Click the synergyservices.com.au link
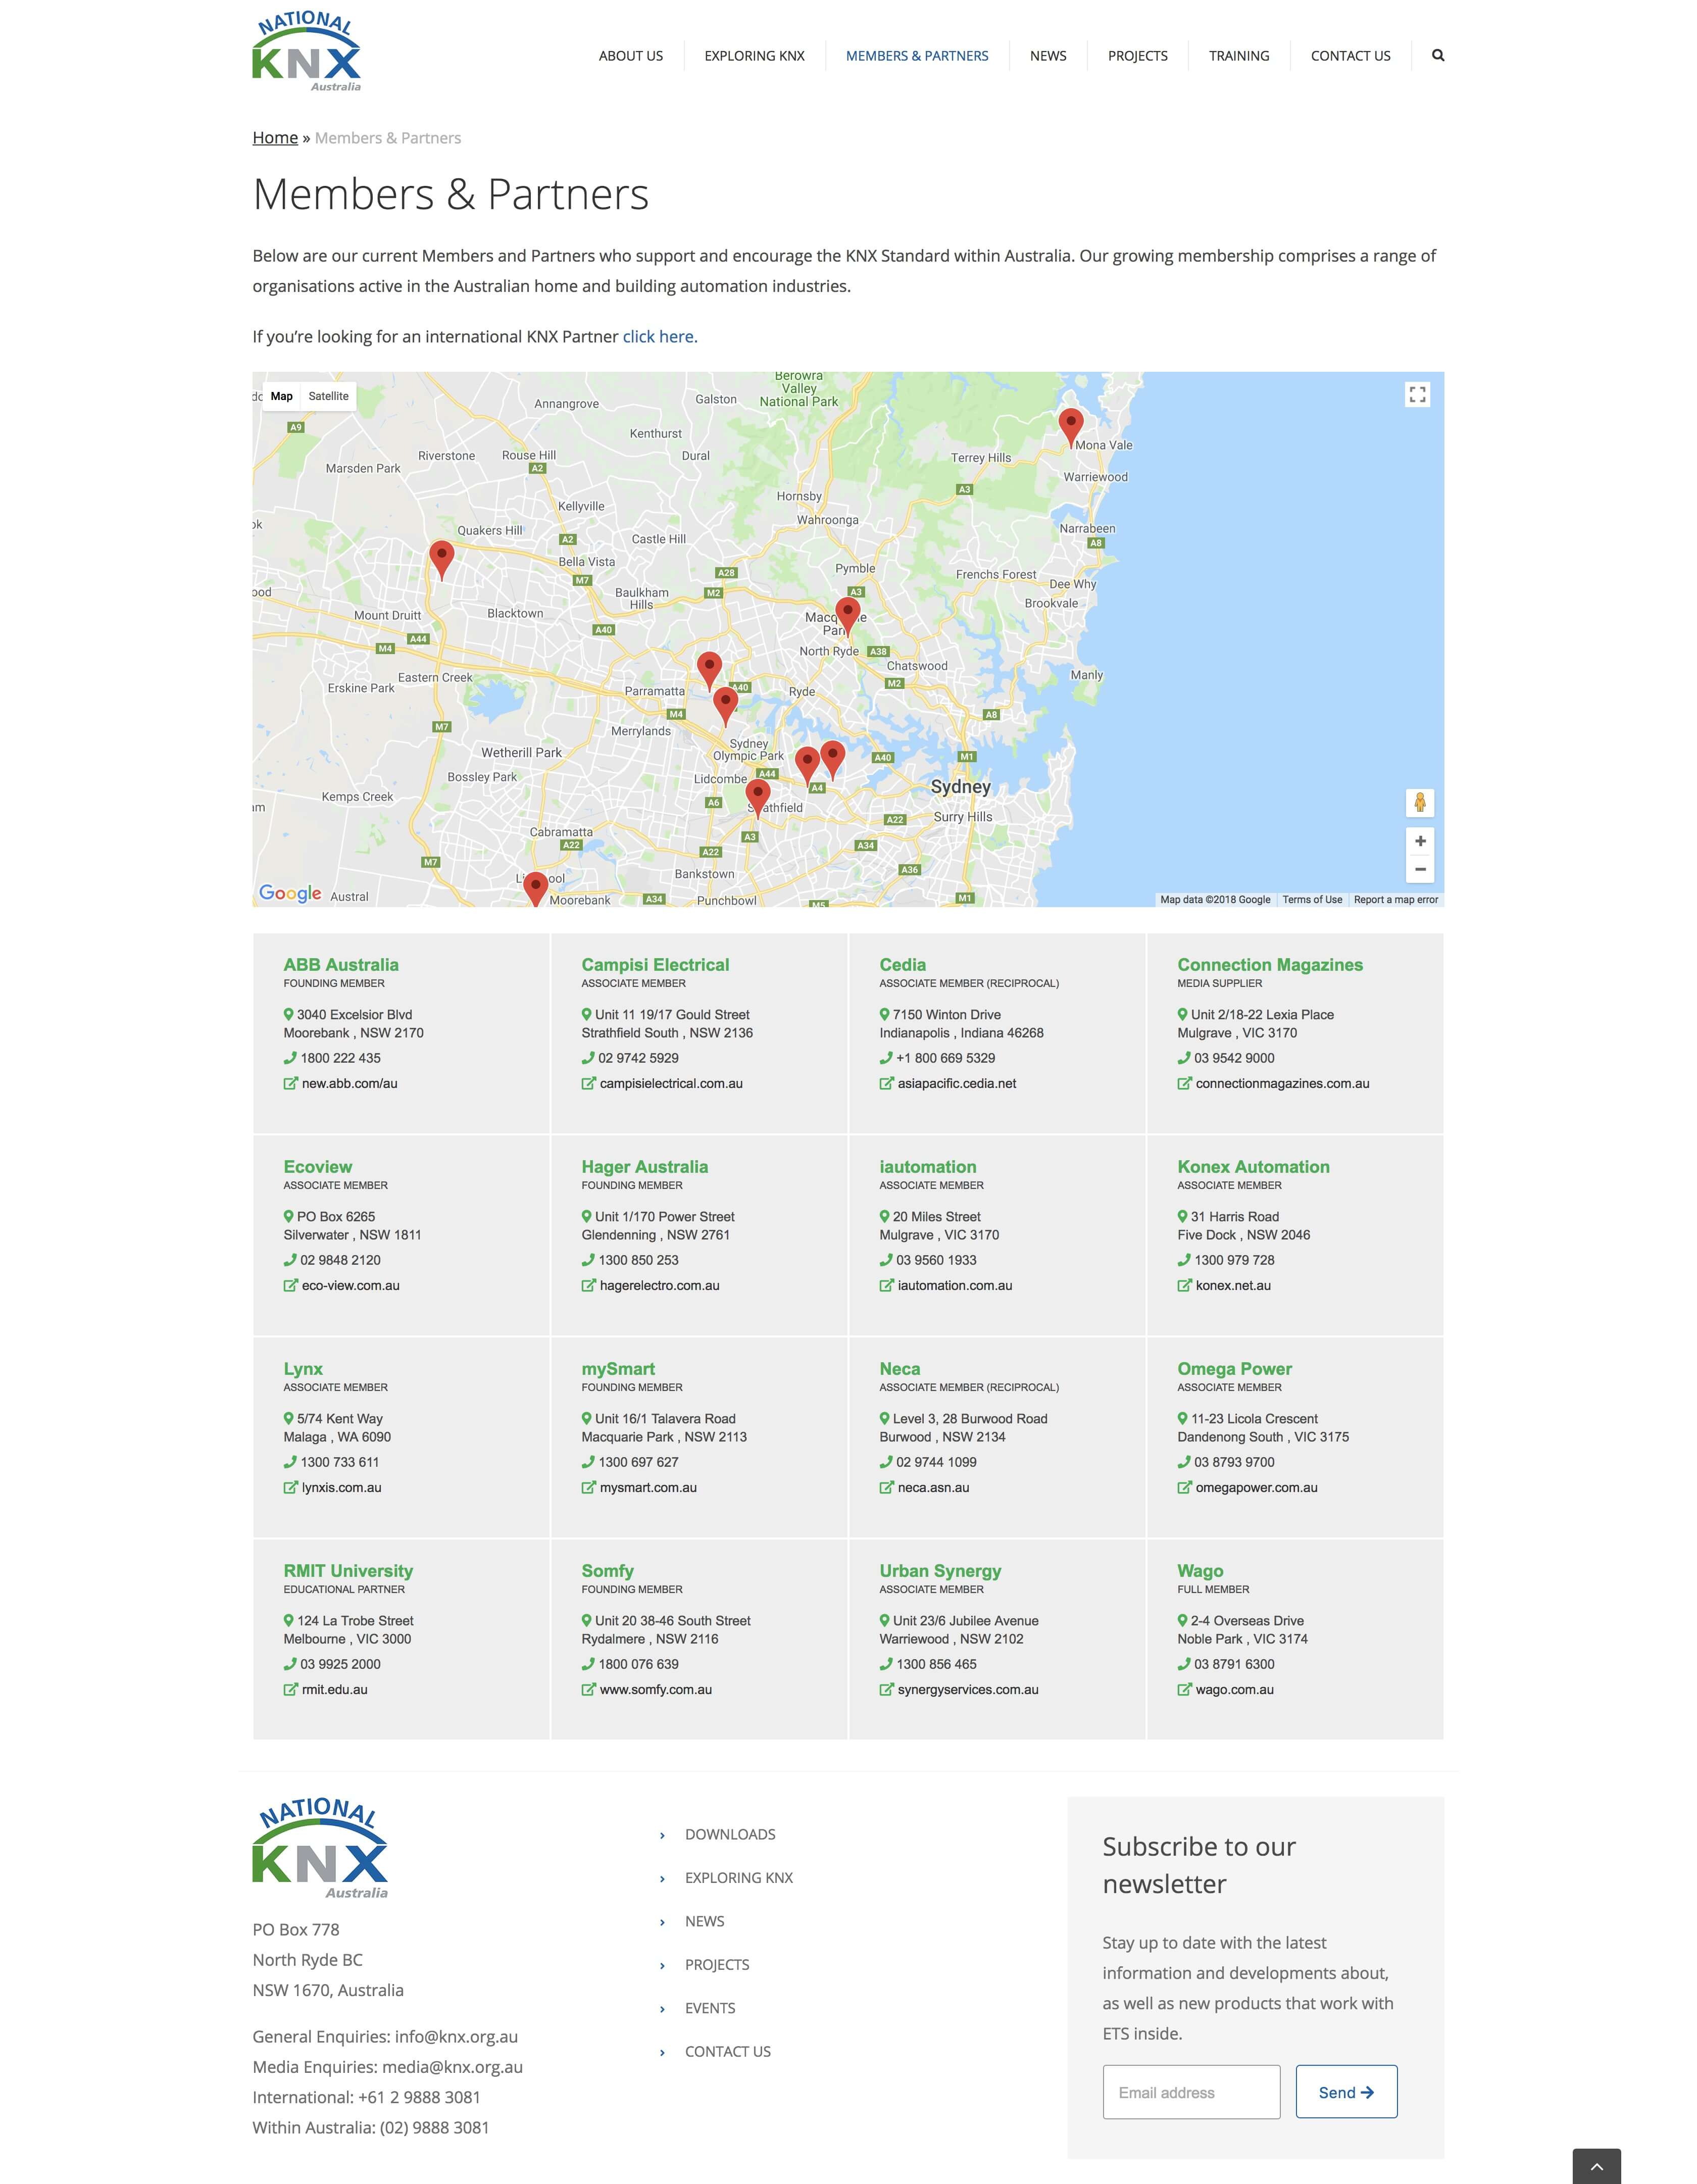 pos(968,1689)
